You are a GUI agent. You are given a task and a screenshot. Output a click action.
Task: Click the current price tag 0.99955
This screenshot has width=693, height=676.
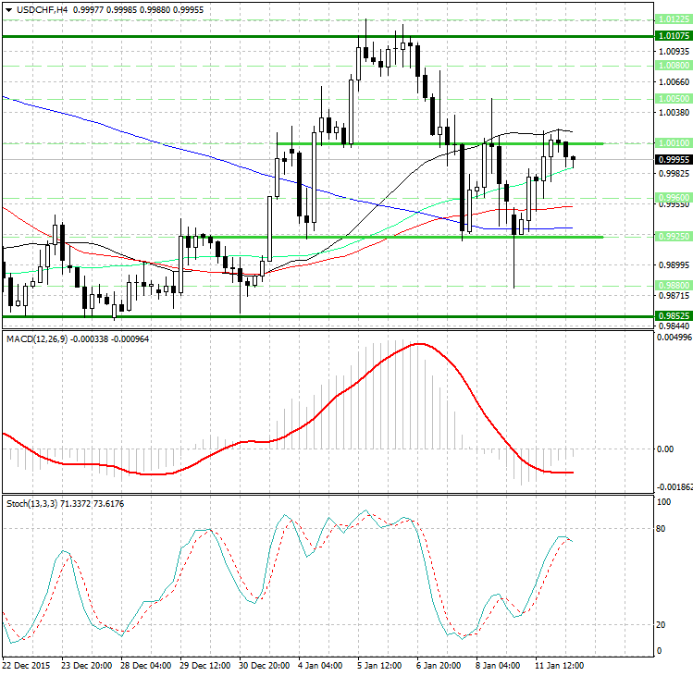click(672, 159)
